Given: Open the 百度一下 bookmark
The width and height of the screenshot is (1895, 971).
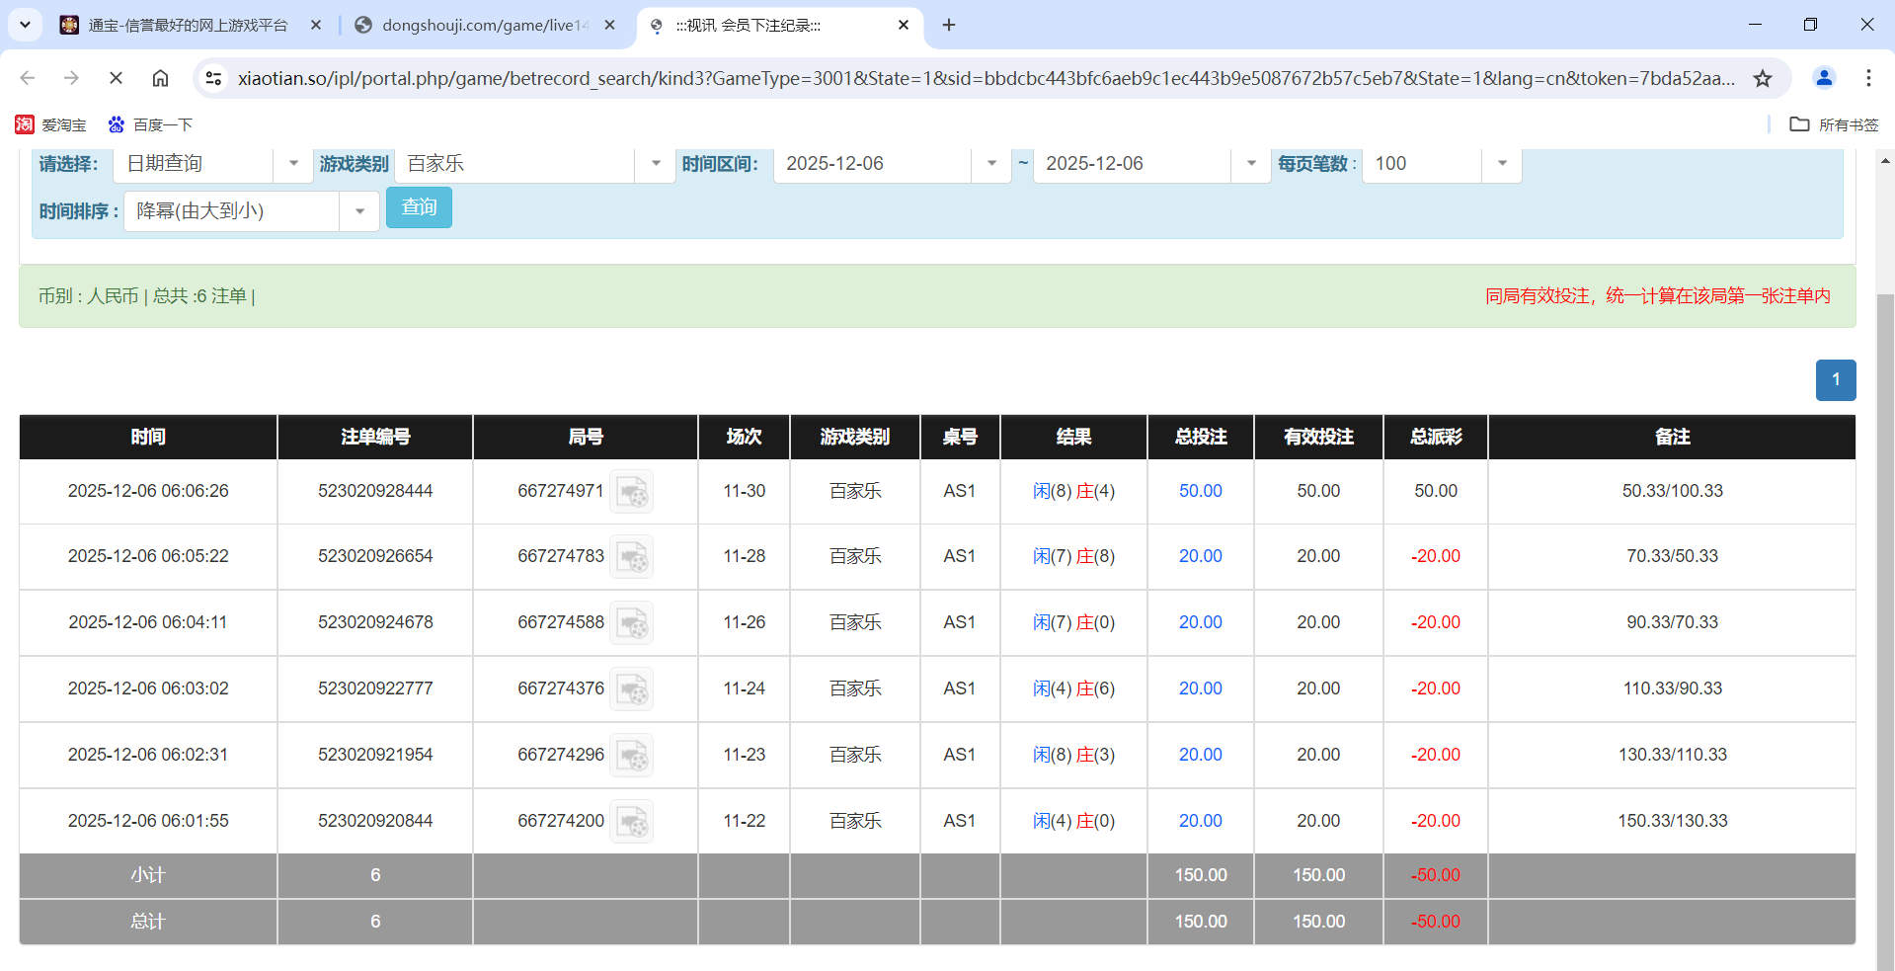Looking at the screenshot, I should point(150,124).
